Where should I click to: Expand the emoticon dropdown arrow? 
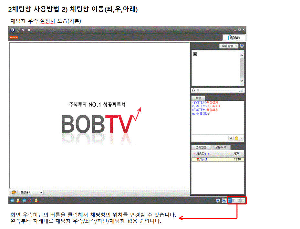pos(241,138)
